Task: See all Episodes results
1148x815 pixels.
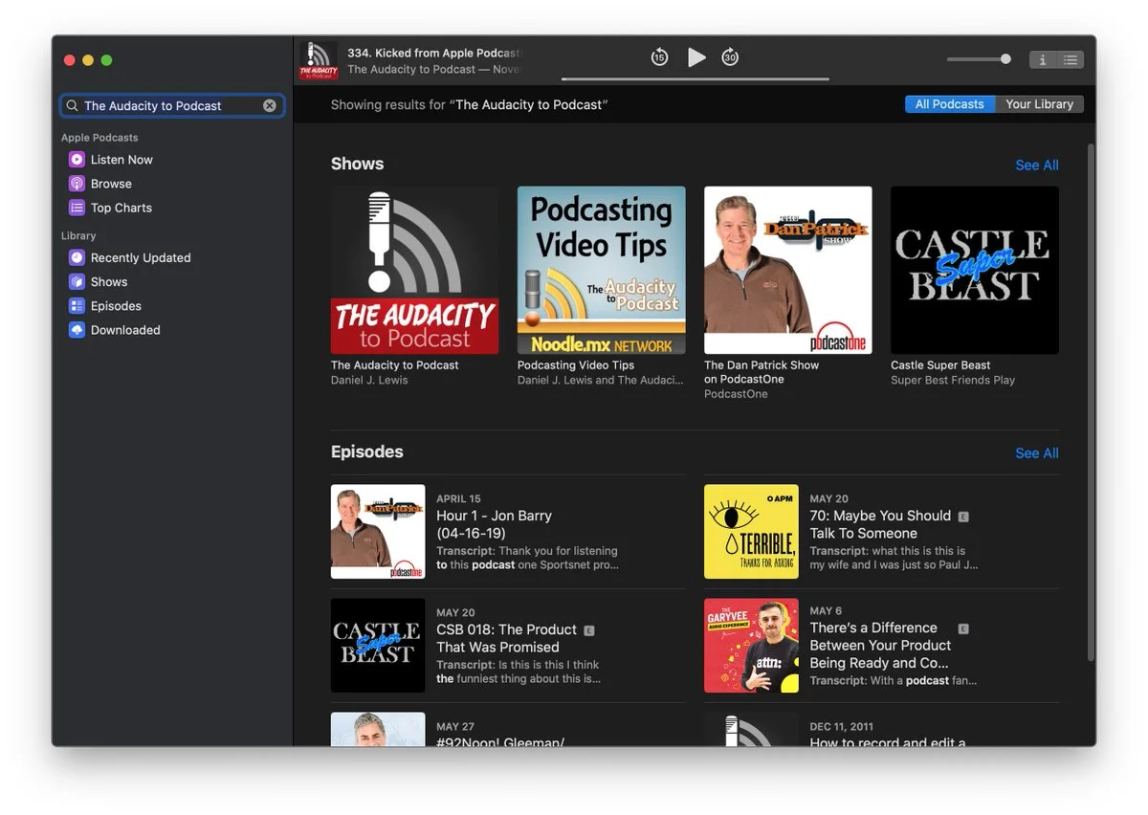Action: 1037,453
